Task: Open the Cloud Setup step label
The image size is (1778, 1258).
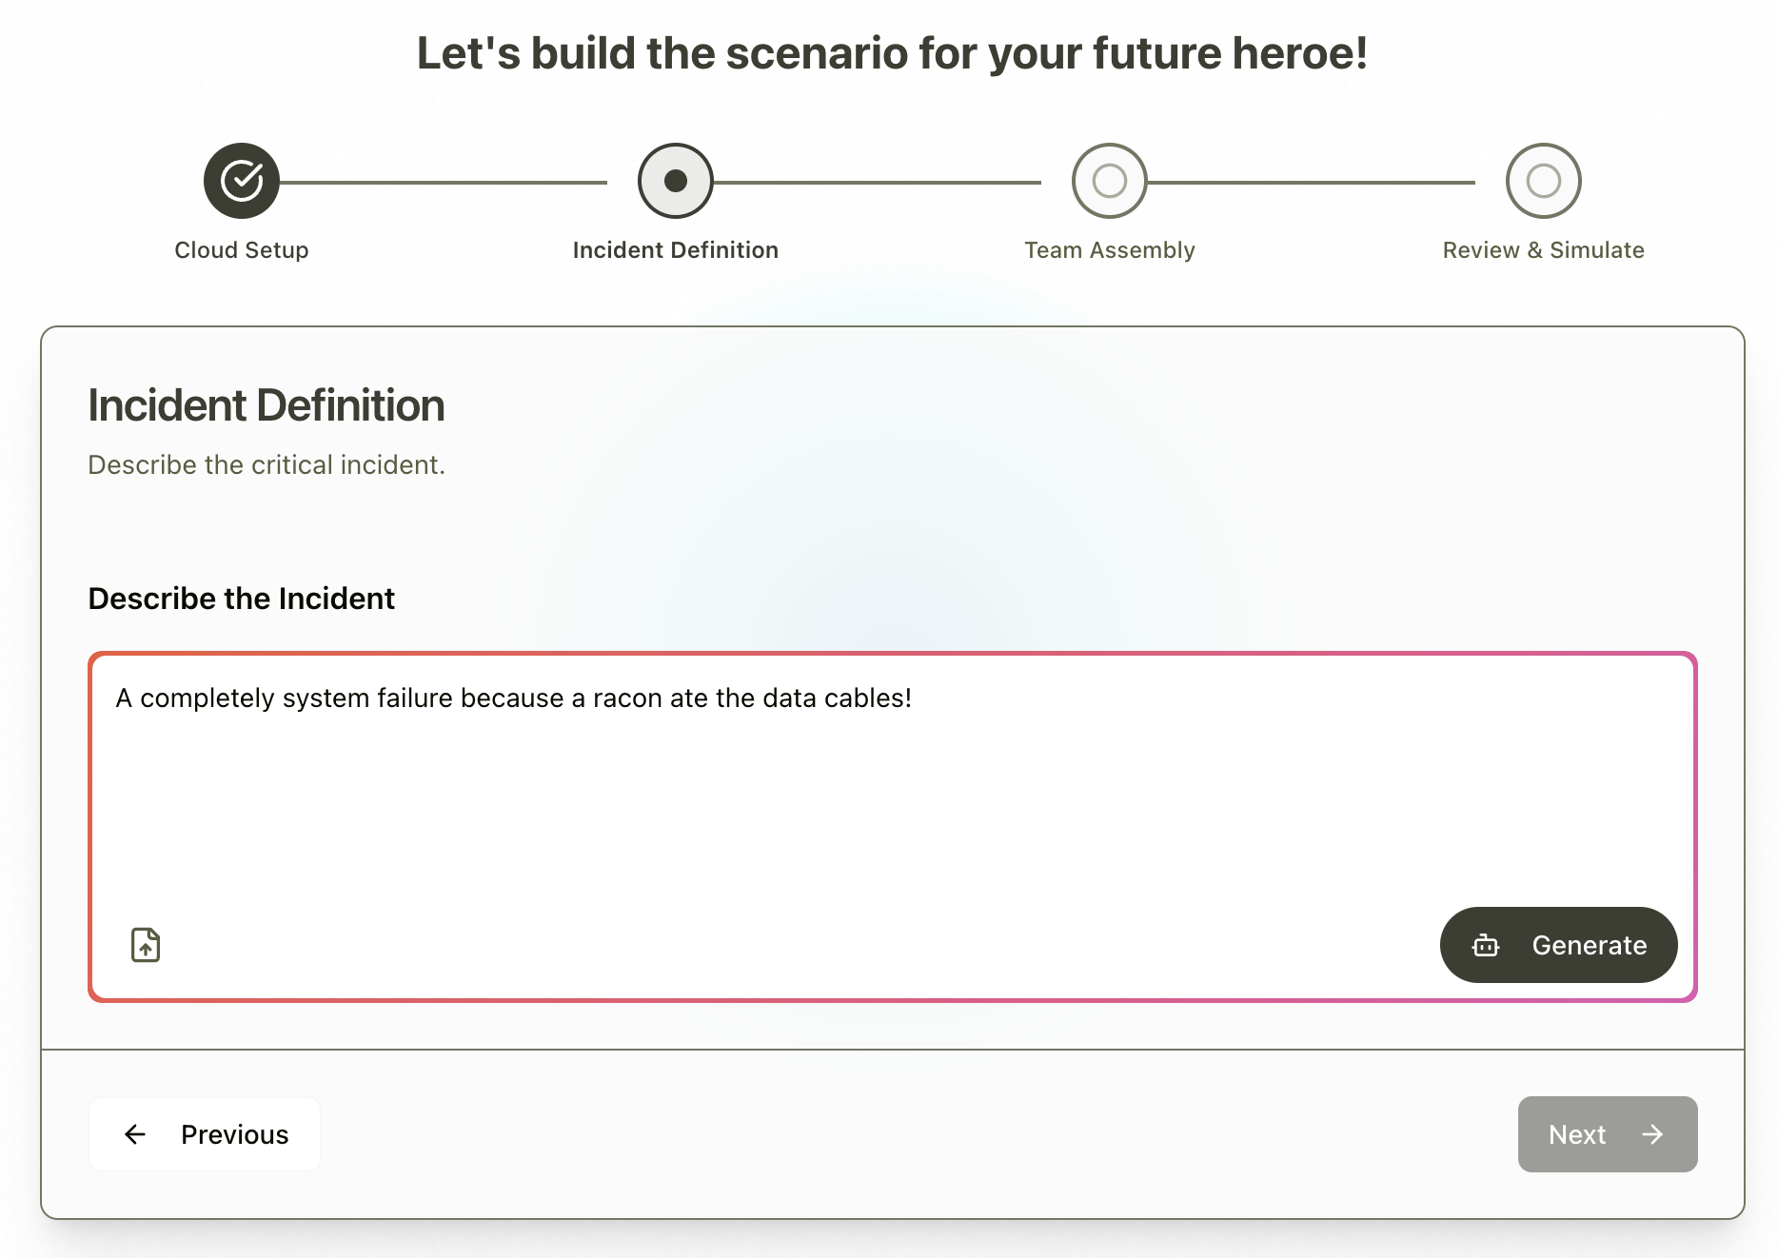Action: [242, 250]
